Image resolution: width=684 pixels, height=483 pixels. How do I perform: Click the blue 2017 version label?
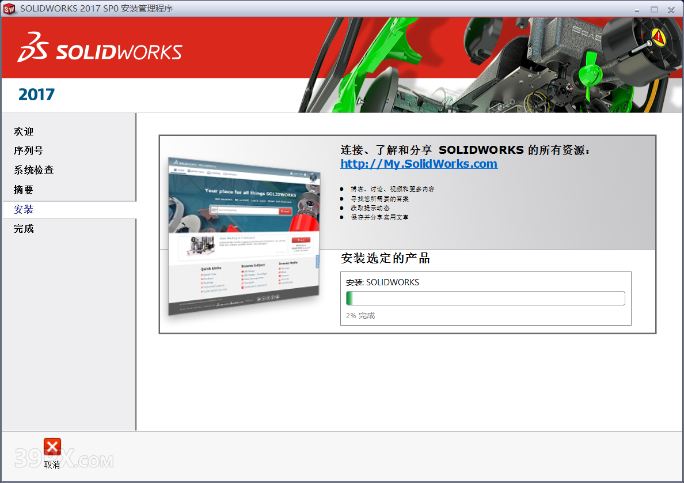[36, 95]
